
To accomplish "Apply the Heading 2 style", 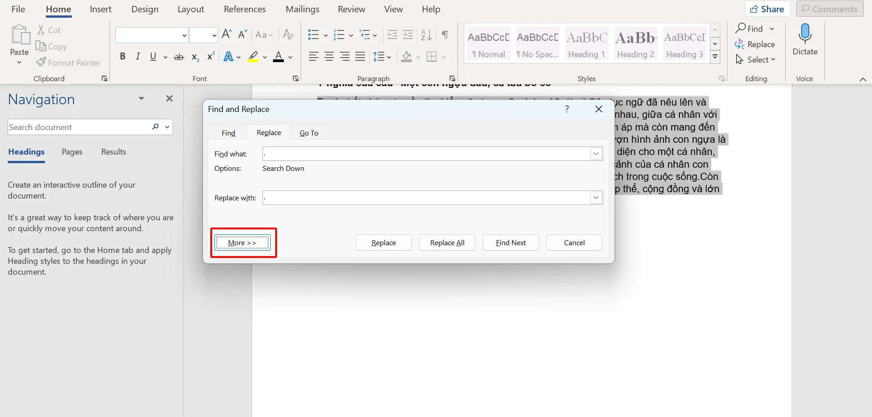I will 635,44.
